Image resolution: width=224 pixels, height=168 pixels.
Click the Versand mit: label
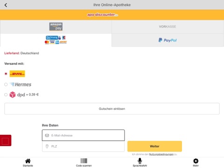(x=14, y=63)
